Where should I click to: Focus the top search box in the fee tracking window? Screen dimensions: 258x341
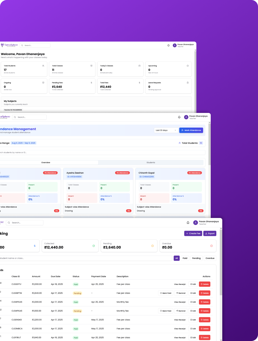coord(24,223)
